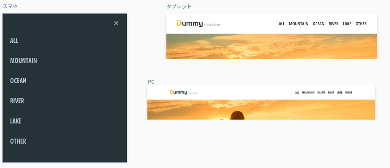The image size is (390, 168).
Task: Close the smartphone menu with X icon
Action: 116,23
